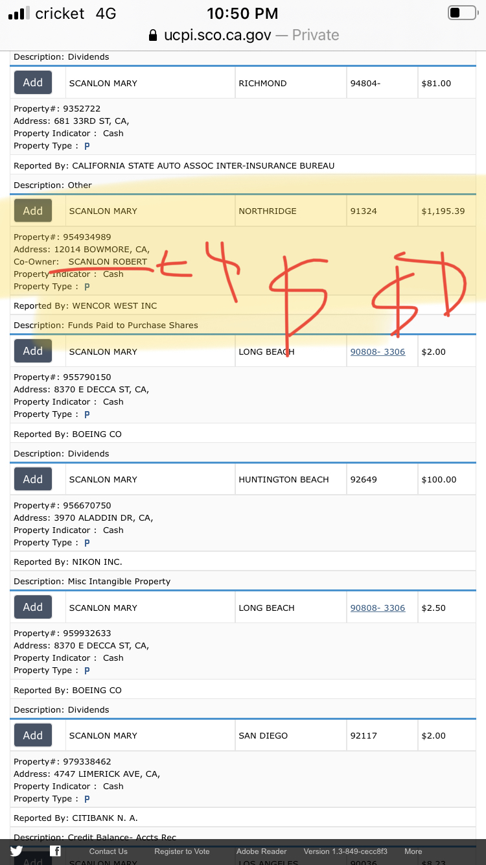Add the Huntington Beach $100.00 property
Image resolution: width=486 pixels, height=865 pixels.
click(x=33, y=479)
